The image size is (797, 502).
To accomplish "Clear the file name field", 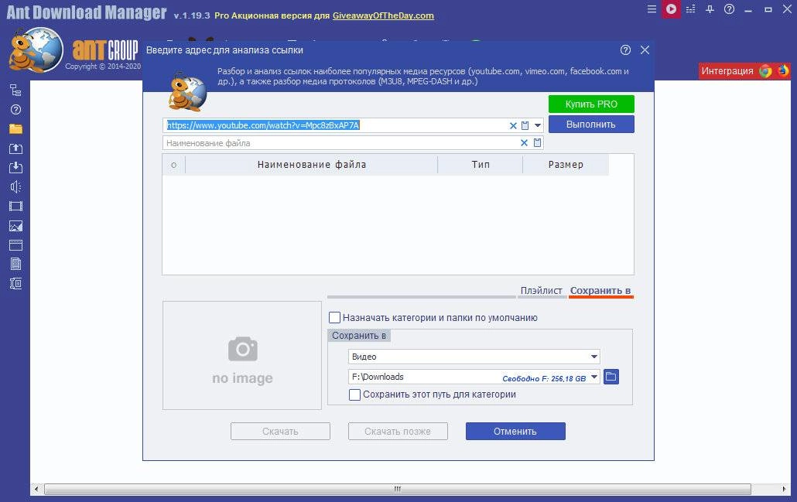I will pyautogui.click(x=524, y=143).
